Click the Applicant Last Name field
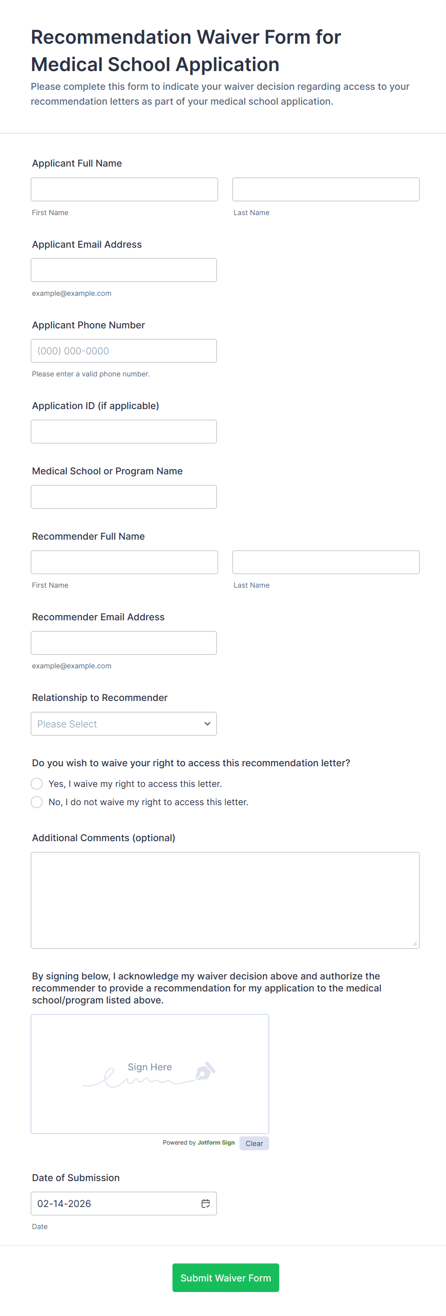 (326, 190)
